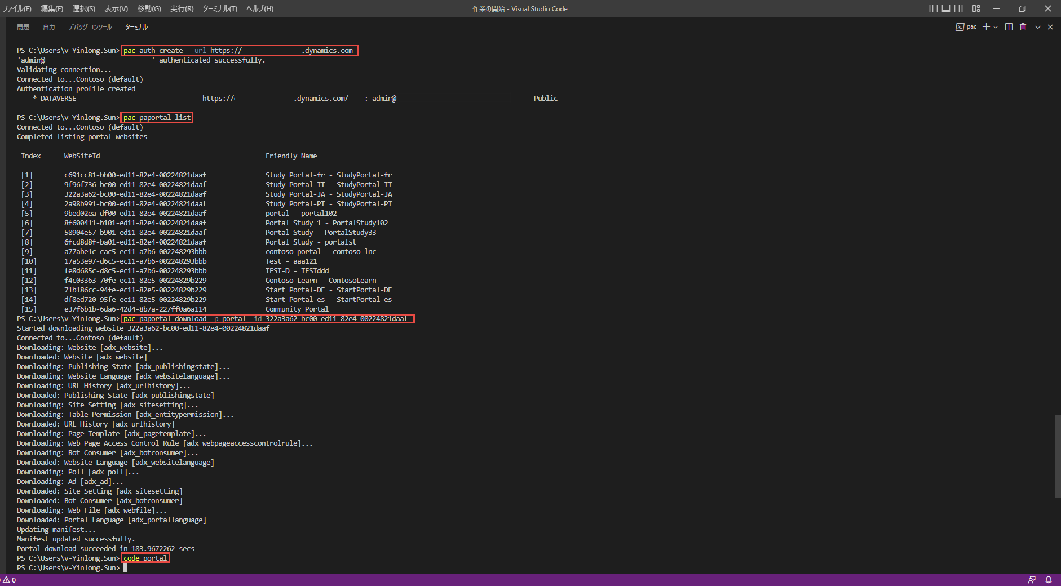Click WebSiteId c691cc81-bb00-ed11-82e4-00224821daaf

pos(135,175)
